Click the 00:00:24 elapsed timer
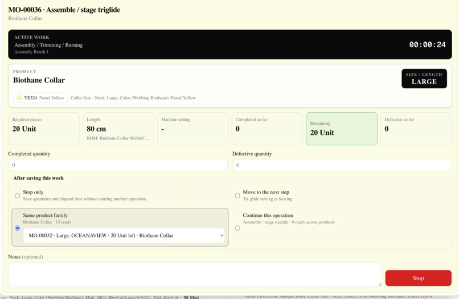Image resolution: width=459 pixels, height=299 pixels. [427, 44]
